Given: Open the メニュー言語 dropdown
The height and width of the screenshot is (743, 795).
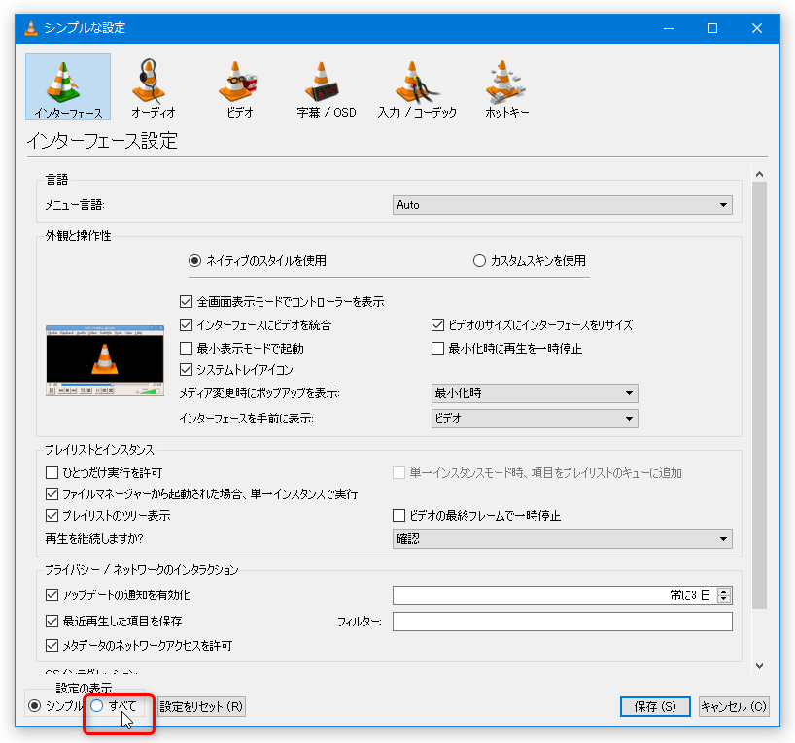Looking at the screenshot, I should tap(563, 205).
